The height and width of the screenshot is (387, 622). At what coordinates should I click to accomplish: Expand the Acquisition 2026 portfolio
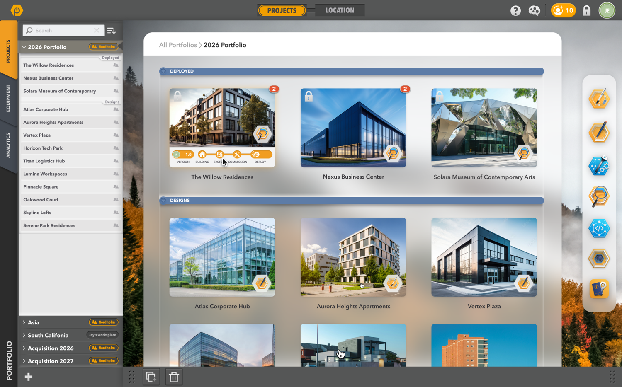coord(24,348)
